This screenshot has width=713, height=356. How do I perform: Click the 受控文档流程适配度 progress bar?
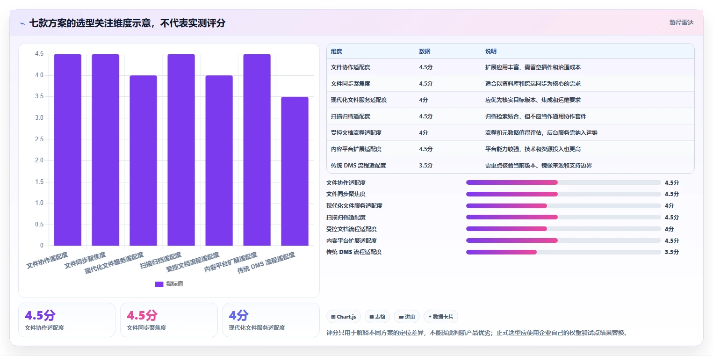point(563,229)
